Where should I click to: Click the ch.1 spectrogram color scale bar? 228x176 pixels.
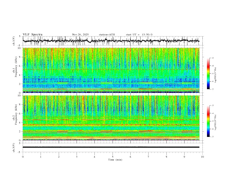208,74
